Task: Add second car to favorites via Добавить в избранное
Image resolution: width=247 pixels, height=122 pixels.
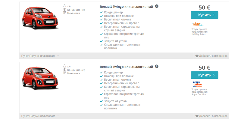Action: (x=213, y=116)
